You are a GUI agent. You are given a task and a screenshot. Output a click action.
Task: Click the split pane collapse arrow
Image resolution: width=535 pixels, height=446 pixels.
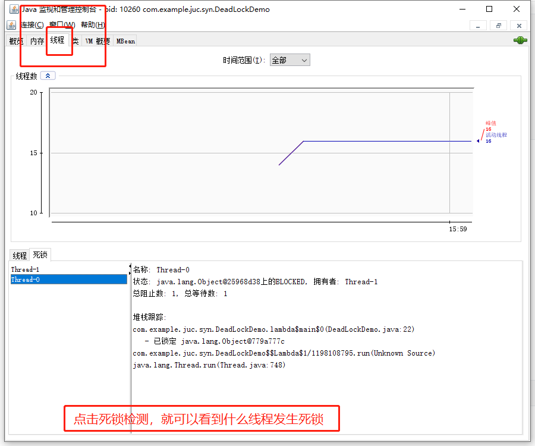130,266
